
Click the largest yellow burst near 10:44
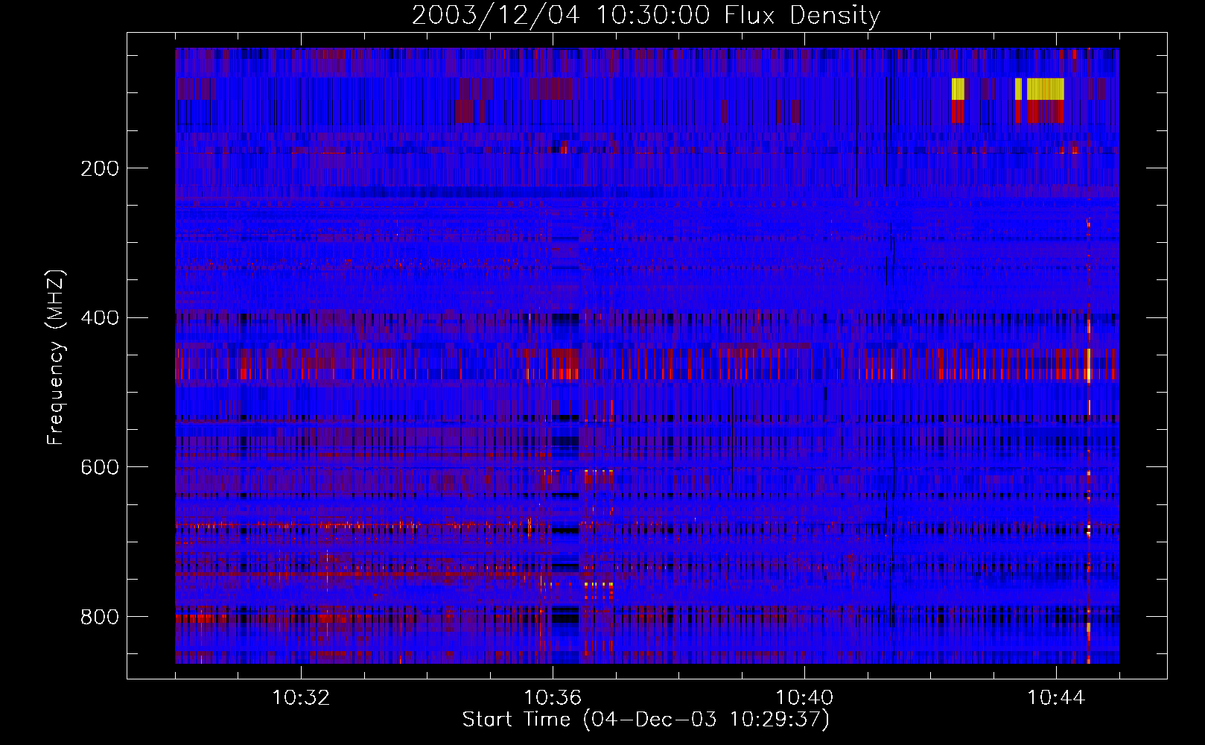1046,89
